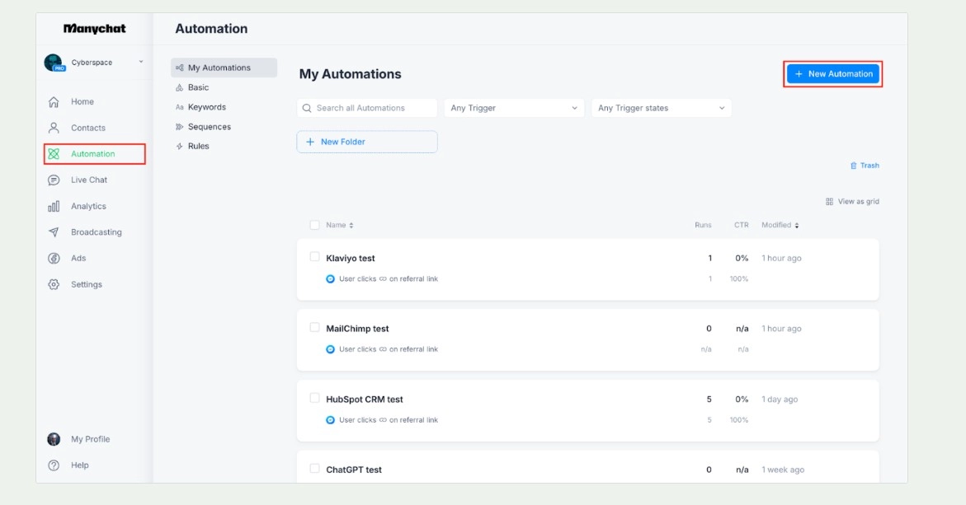Click the Analytics bar chart icon
The image size is (966, 505).
pos(54,206)
